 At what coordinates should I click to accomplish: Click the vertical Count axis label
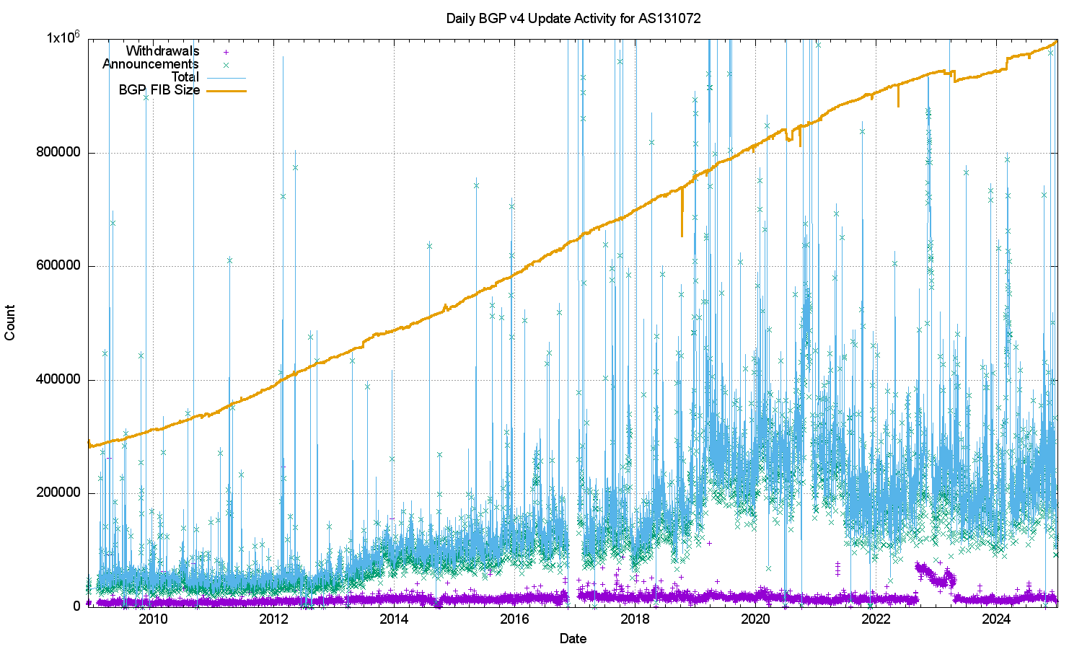point(10,322)
